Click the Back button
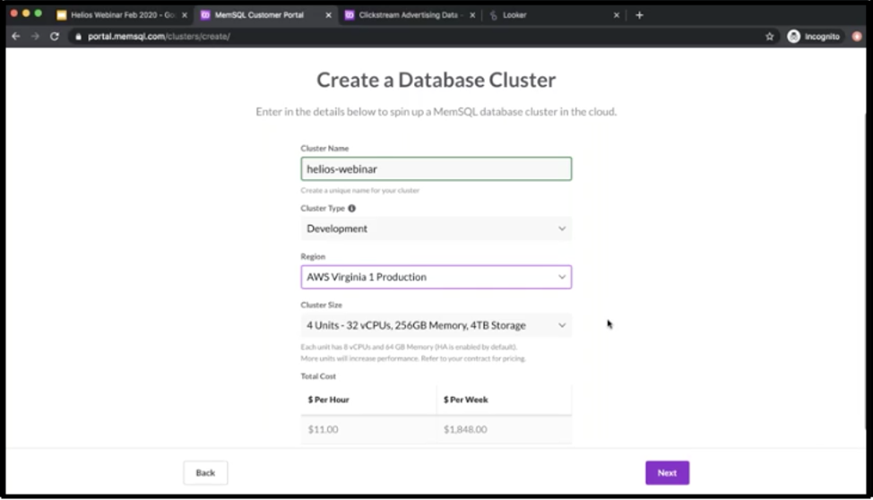Viewport: 873px width, 500px height. tap(205, 473)
